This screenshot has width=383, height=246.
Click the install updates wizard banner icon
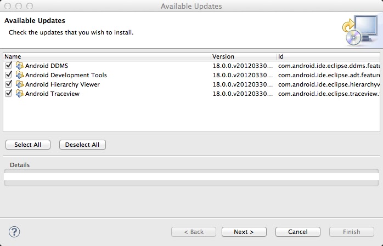point(360,30)
